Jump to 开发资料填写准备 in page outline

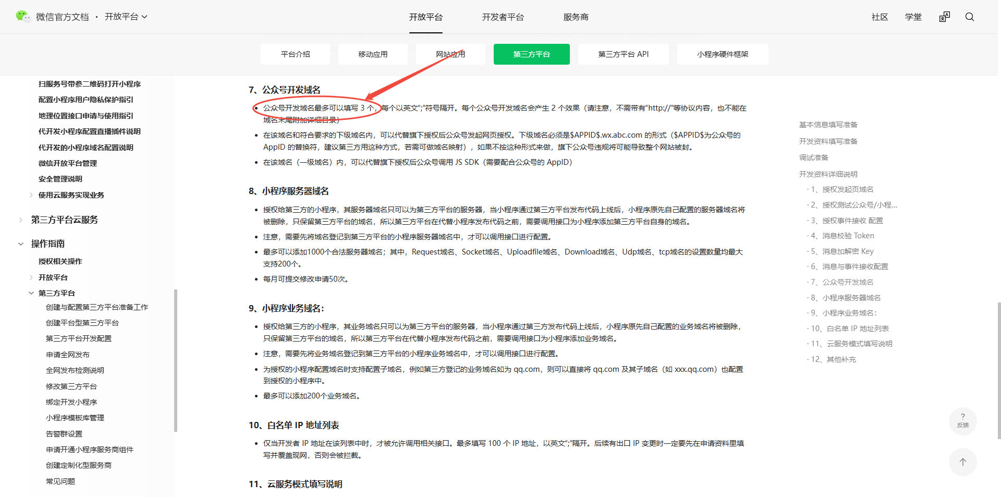pyautogui.click(x=828, y=141)
